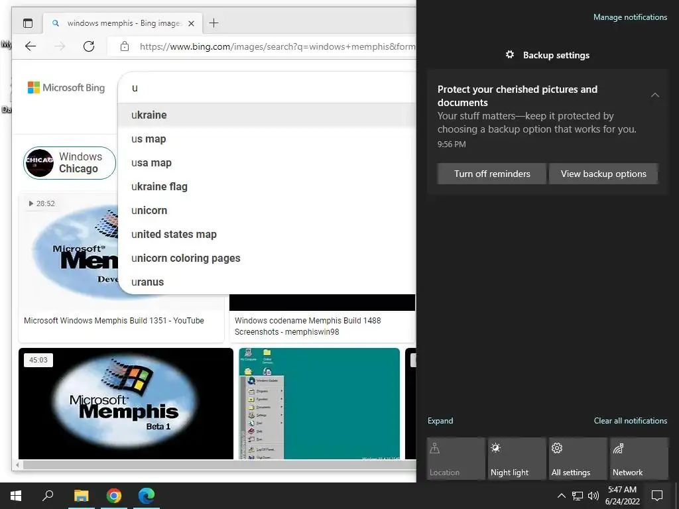Choose the ukraine suggestion
Screen dimensions: 679x509
click(x=267, y=115)
